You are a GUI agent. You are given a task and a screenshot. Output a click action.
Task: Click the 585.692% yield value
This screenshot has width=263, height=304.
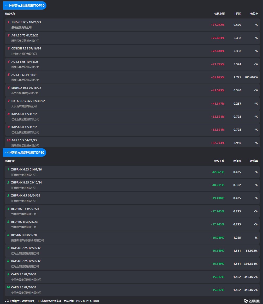pos(251,77)
